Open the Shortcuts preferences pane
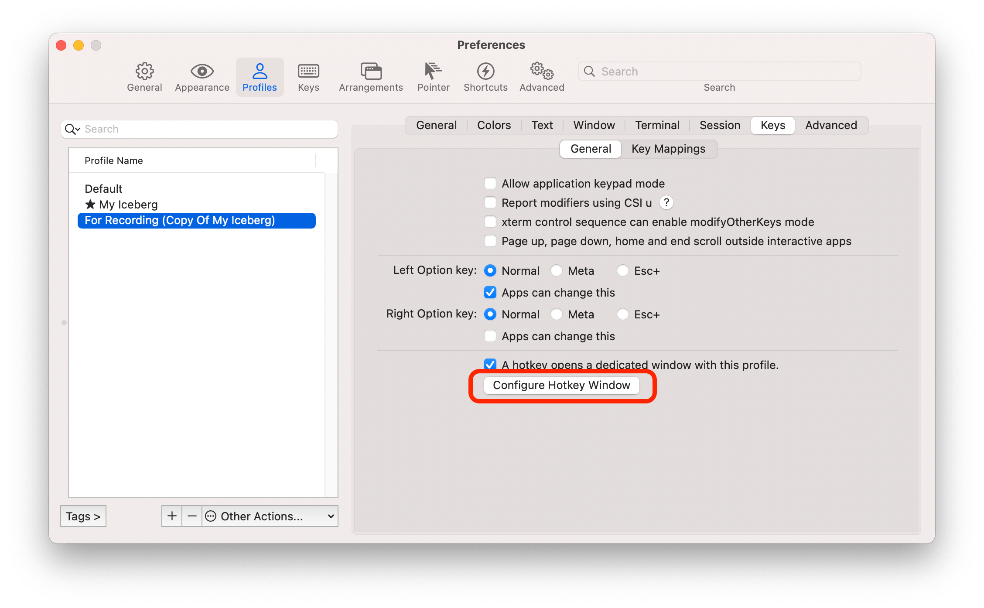 tap(485, 77)
